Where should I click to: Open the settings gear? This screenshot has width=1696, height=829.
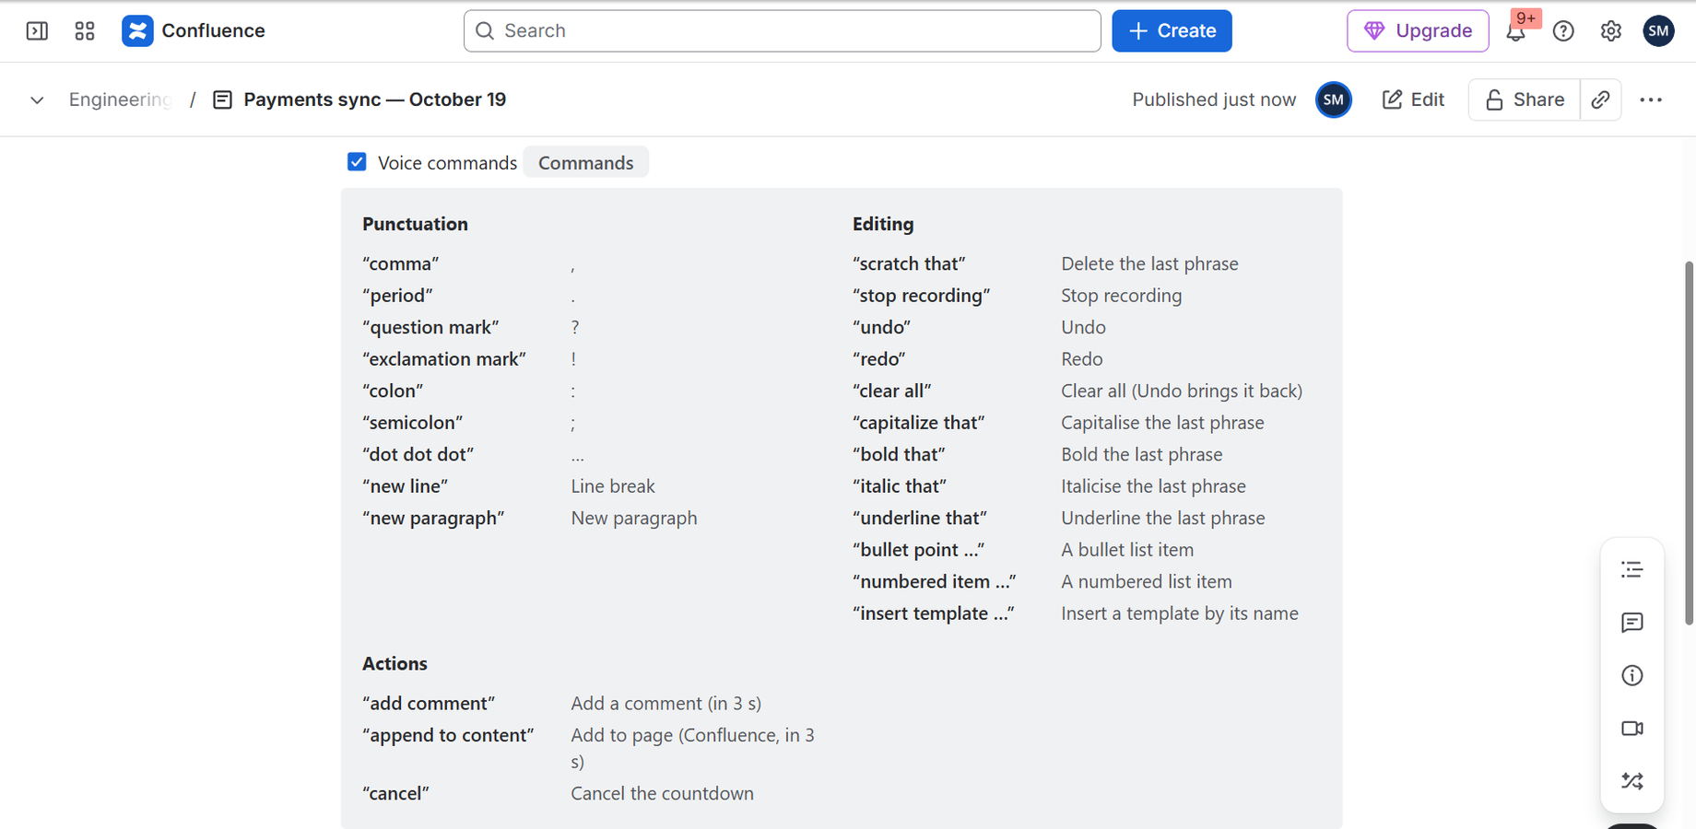point(1610,31)
